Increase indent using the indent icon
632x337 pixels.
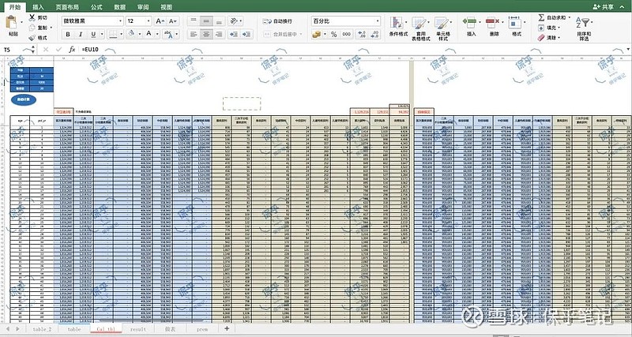tap(246, 34)
